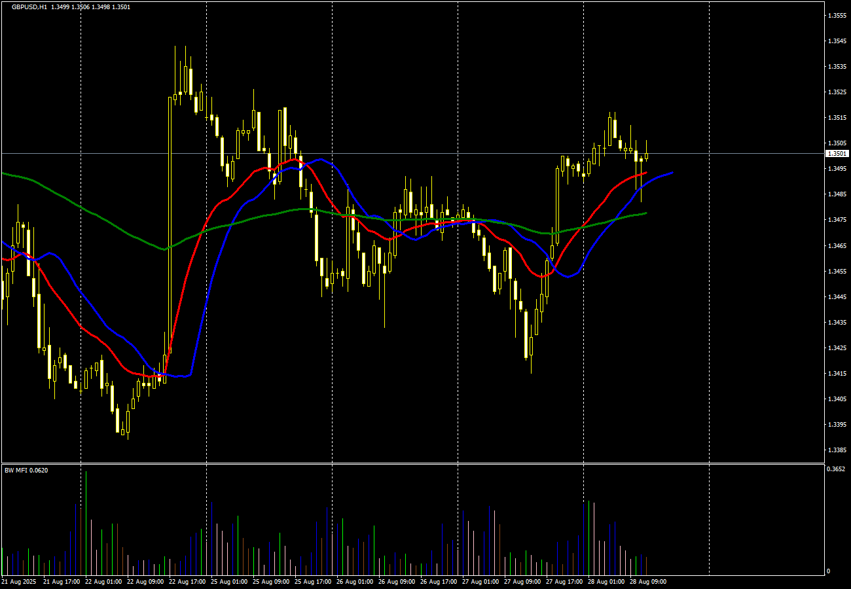
Task: Click the 27 Aug 01:00 time label
Action: point(480,581)
